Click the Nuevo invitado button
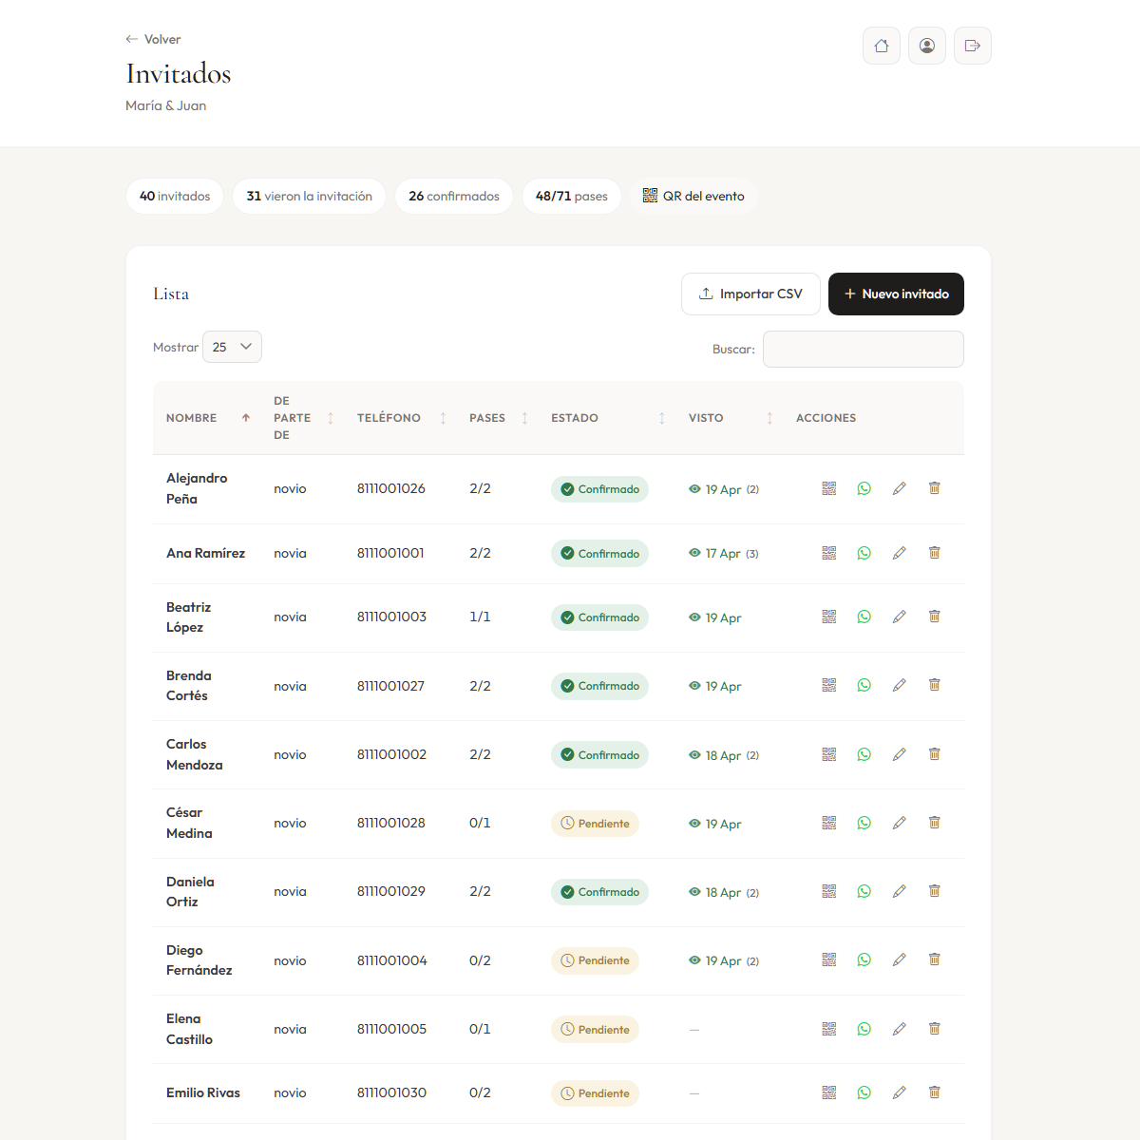This screenshot has width=1140, height=1140. pyautogui.click(x=896, y=294)
